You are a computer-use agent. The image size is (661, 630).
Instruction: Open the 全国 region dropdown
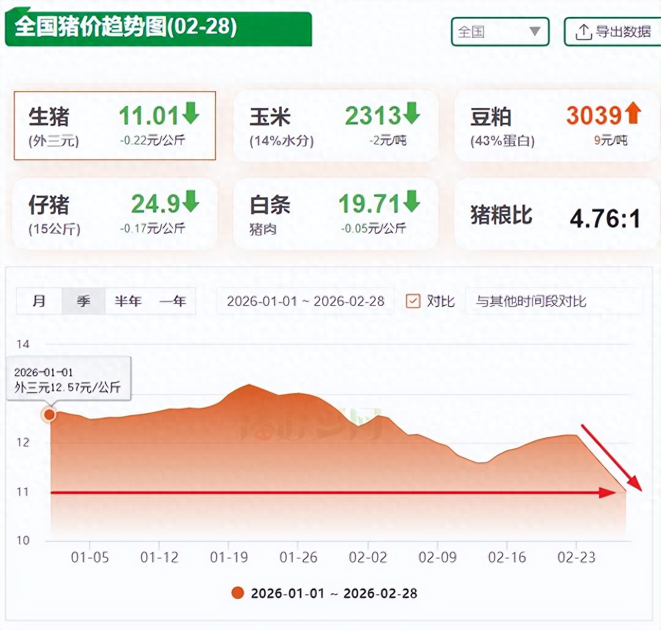point(499,32)
